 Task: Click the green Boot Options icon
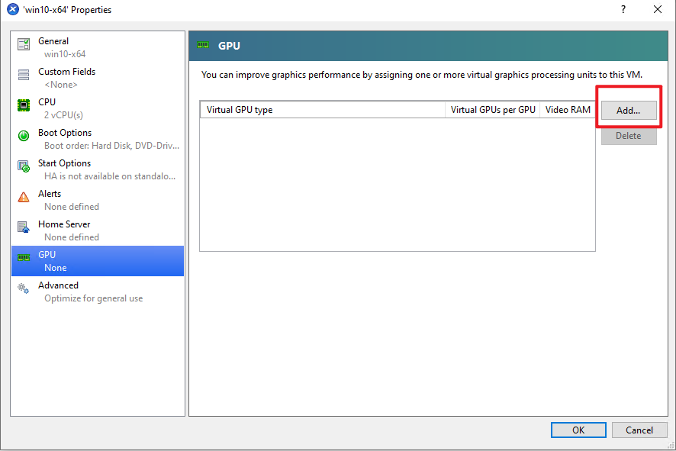24,136
